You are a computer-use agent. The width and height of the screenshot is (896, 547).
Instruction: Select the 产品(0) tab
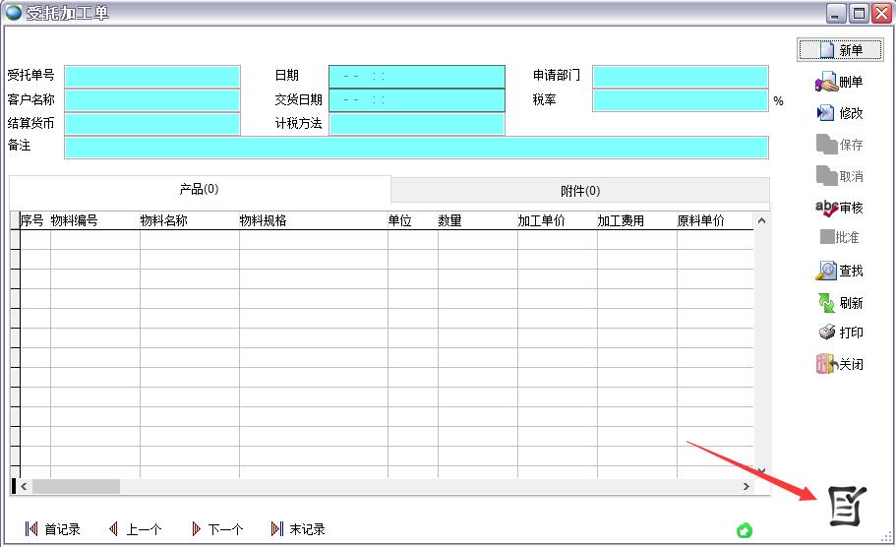[199, 189]
